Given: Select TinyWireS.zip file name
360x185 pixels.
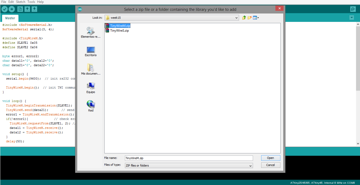Looking at the screenshot, I should tap(119, 30).
